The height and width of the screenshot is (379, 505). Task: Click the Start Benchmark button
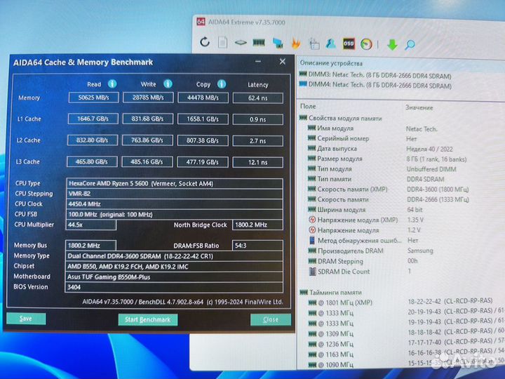point(148,319)
